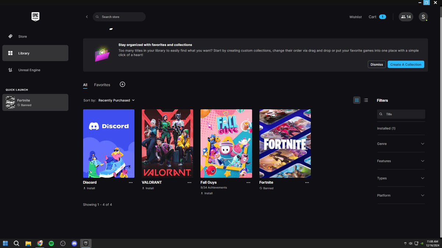Add a new collection with plus icon
442x248 pixels.
123,85
